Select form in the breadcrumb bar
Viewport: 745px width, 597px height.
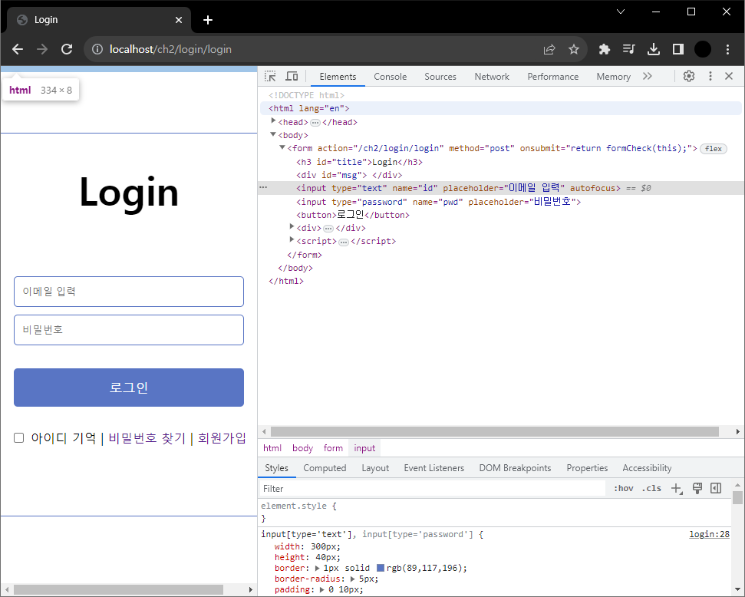pos(333,448)
